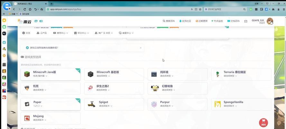Open the green extension icon in toolbar

point(251,9)
